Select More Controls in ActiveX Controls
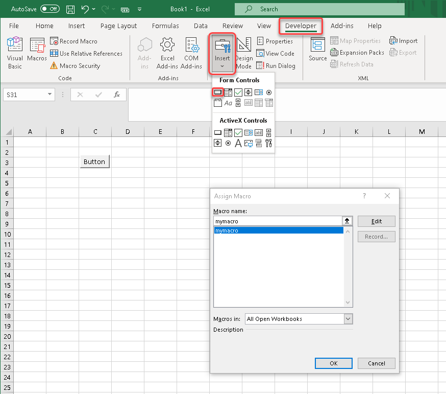Viewport: 446px width, 394px height. pos(268,144)
